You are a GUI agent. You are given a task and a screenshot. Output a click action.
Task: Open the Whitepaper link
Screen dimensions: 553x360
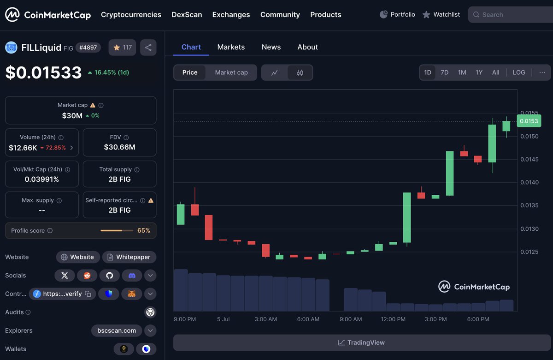129,257
